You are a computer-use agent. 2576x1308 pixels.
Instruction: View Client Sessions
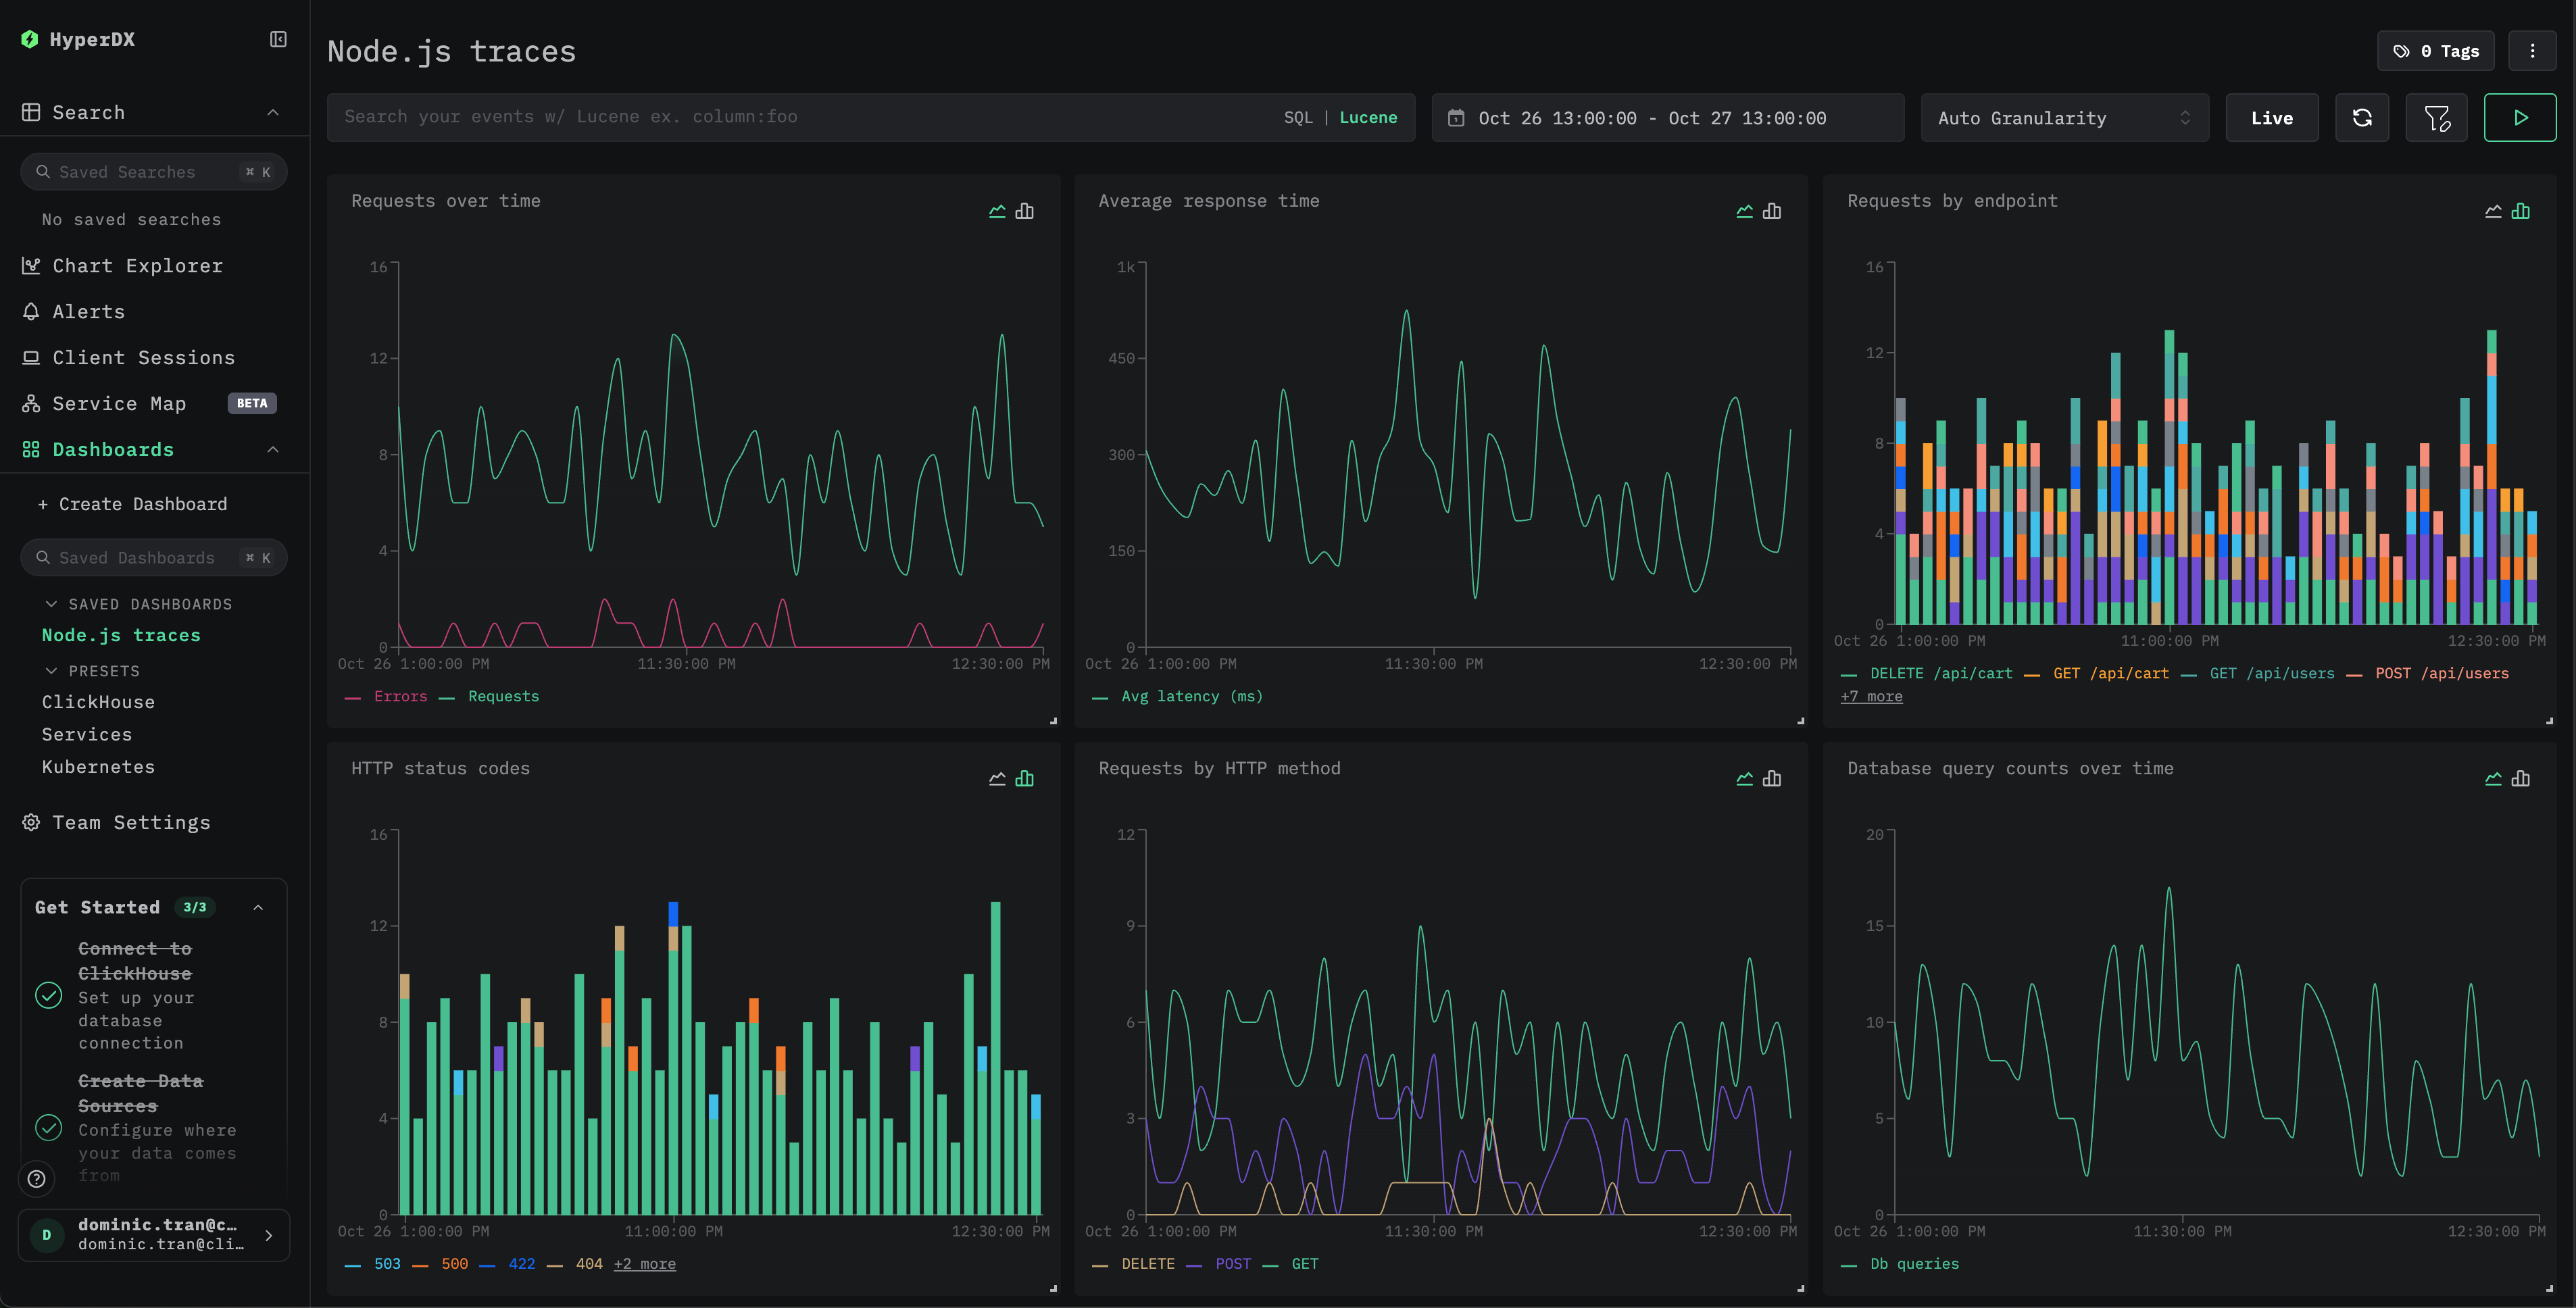click(x=144, y=357)
